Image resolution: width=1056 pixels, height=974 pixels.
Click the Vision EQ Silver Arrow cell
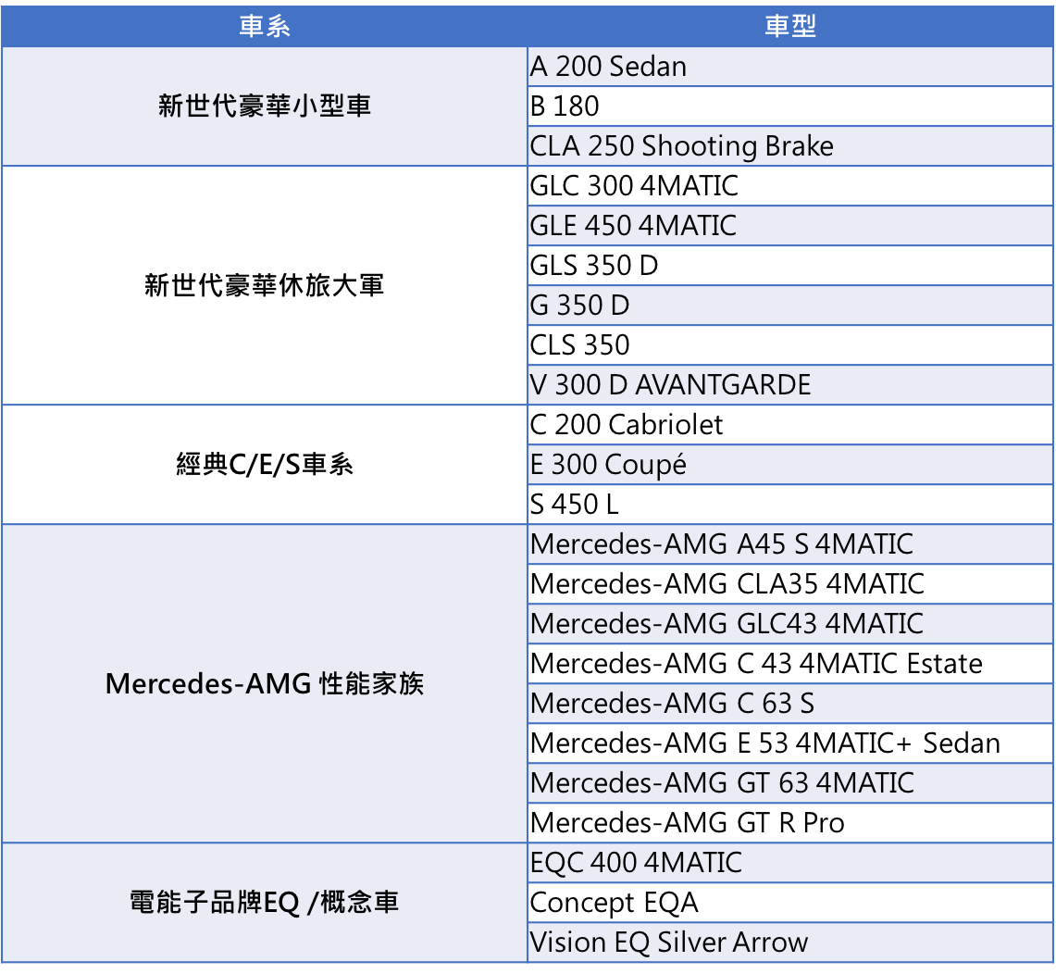point(790,942)
